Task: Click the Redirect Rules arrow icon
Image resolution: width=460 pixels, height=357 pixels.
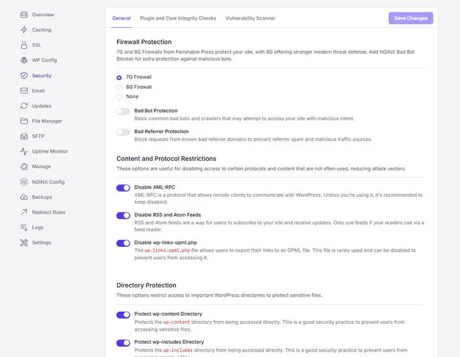Action: (24, 212)
